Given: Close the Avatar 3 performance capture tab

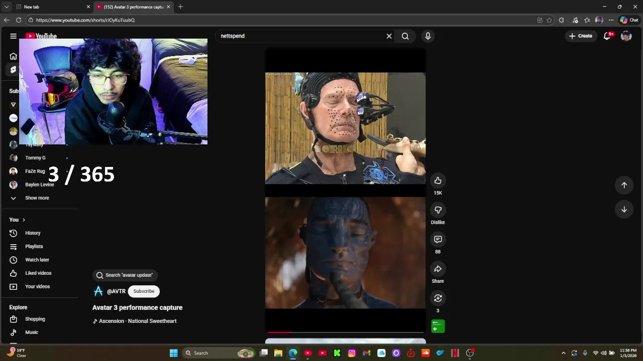Looking at the screenshot, I should click(x=168, y=7).
